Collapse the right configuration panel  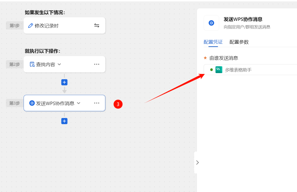[197, 162]
